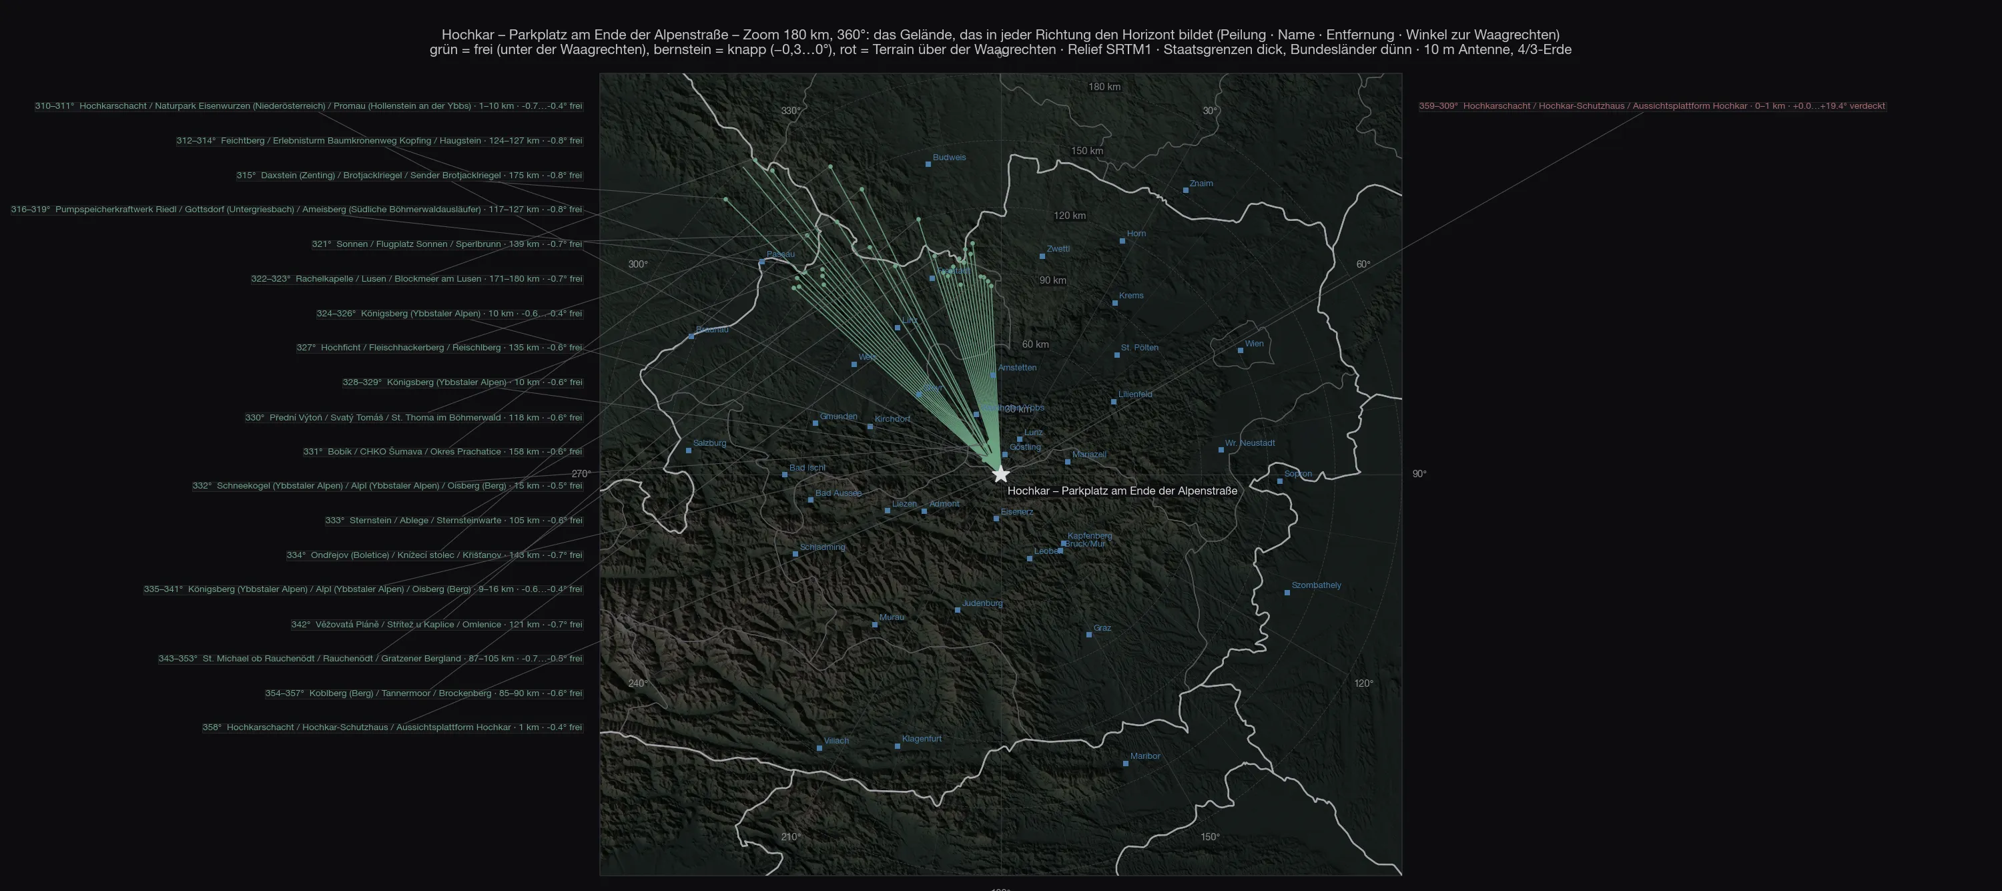2002x891 pixels.
Task: Select the 332° Schneekogel label
Action: click(388, 486)
